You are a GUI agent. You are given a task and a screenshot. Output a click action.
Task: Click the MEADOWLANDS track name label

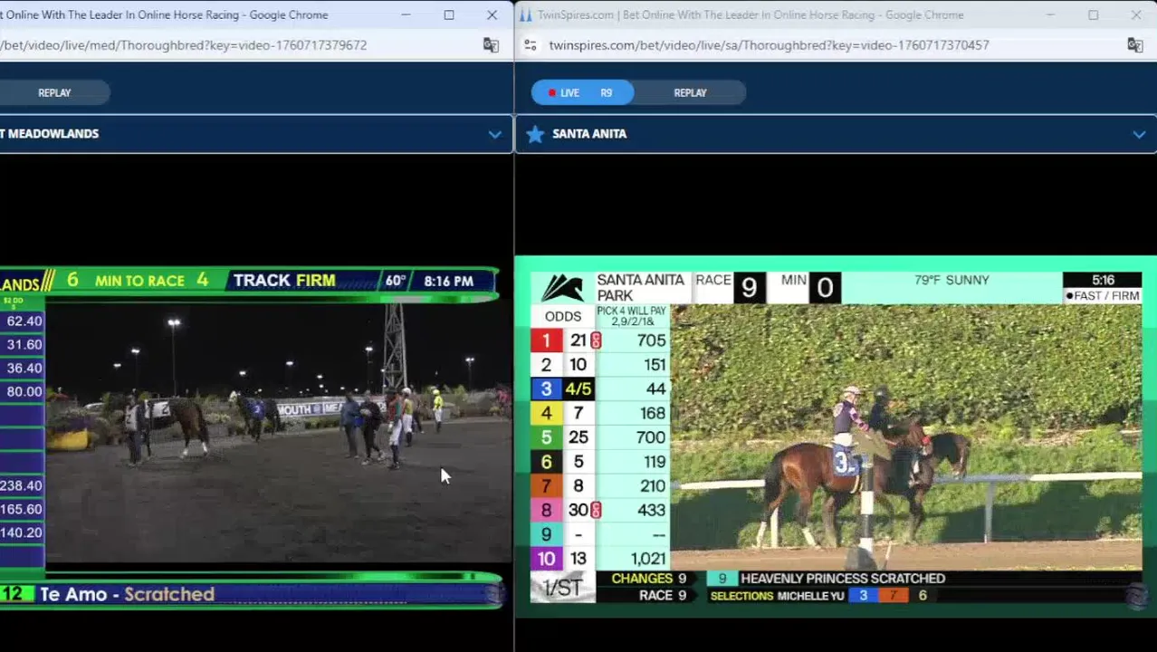pos(50,134)
